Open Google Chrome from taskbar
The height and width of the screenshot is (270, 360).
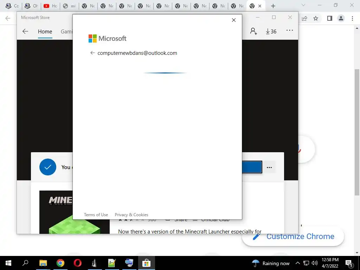60,263
